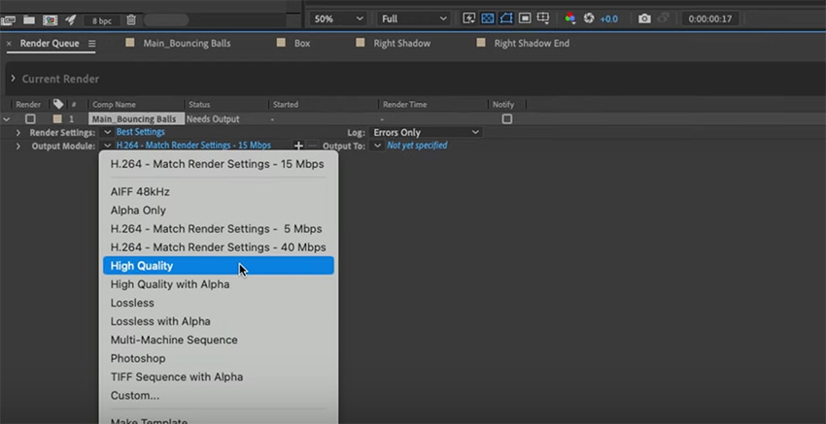Click the new folder icon
The height and width of the screenshot is (424, 826).
point(29,19)
